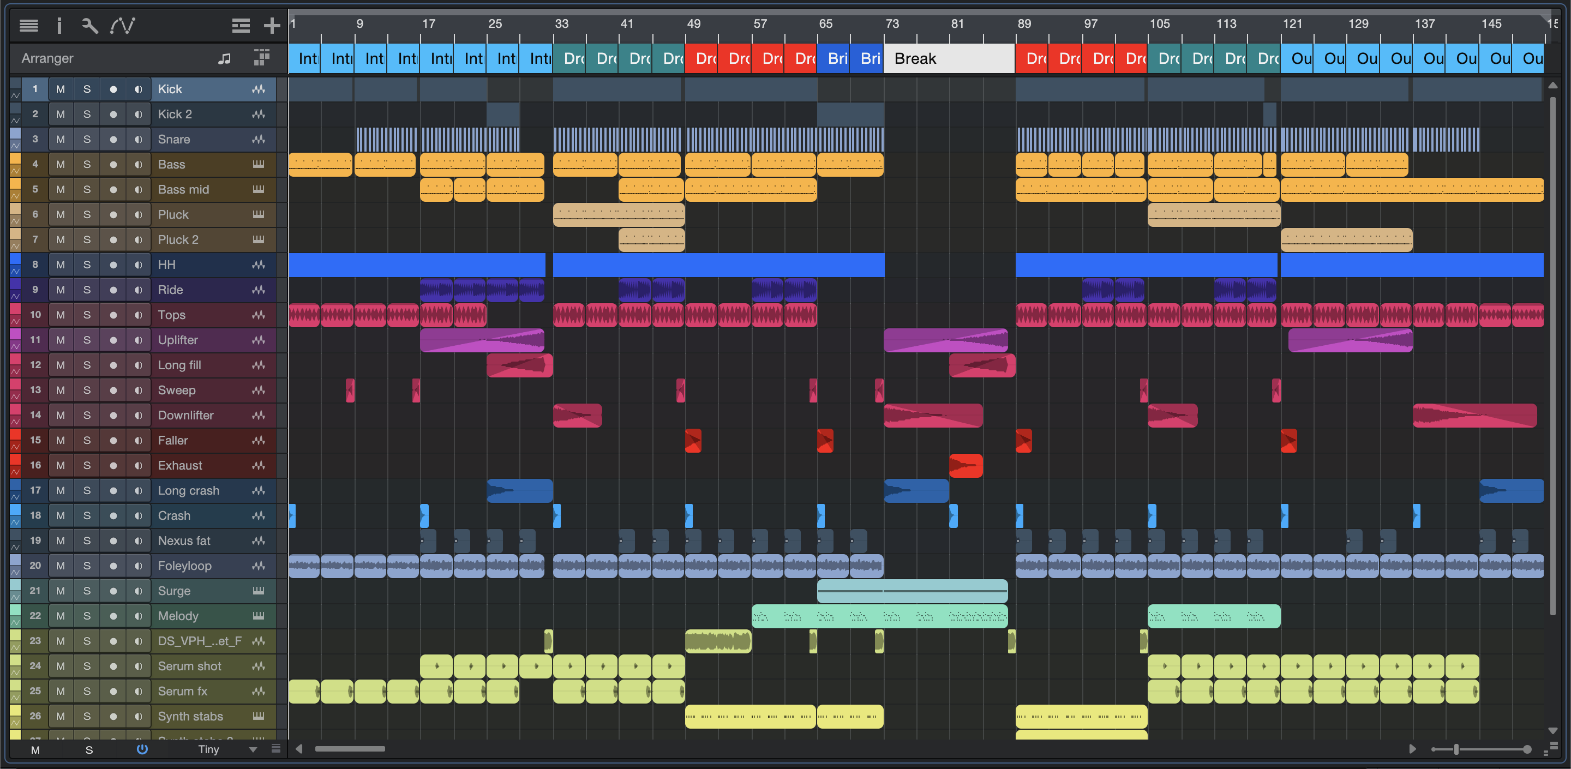Screen dimensions: 1571x769
Task: Enable monitor on the Uplifter track
Action: coord(139,340)
